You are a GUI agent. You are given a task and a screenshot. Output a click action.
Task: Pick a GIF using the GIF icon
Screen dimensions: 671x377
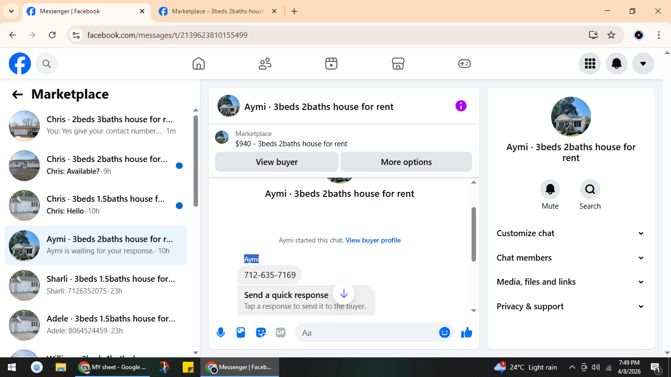point(280,333)
